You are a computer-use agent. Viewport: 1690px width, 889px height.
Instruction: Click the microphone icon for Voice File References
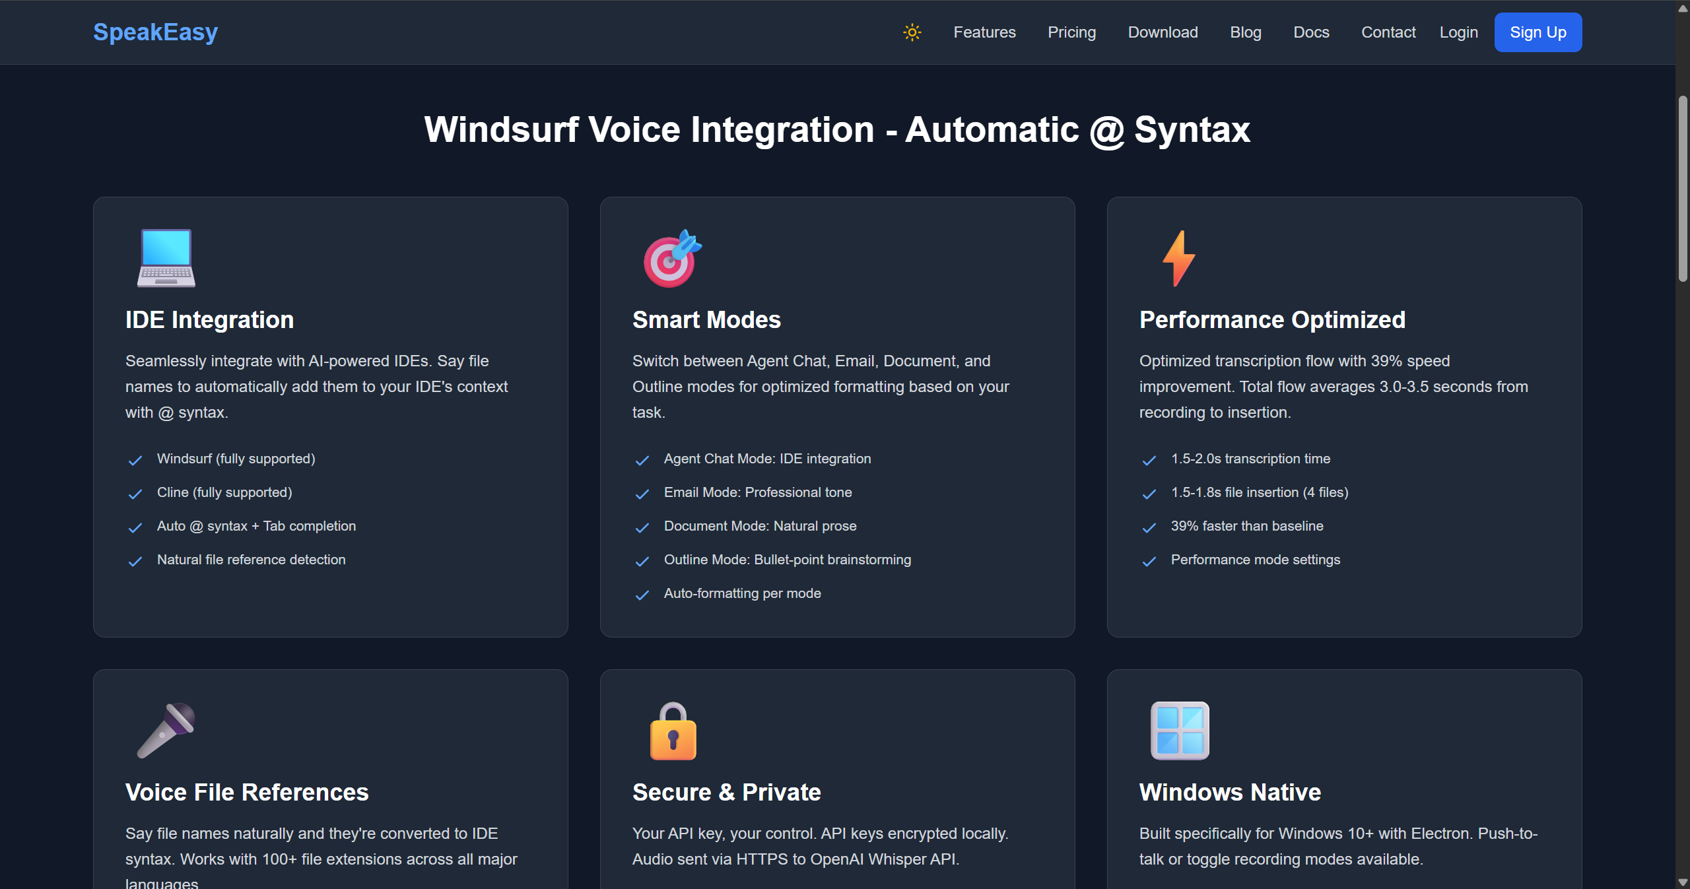click(x=166, y=730)
